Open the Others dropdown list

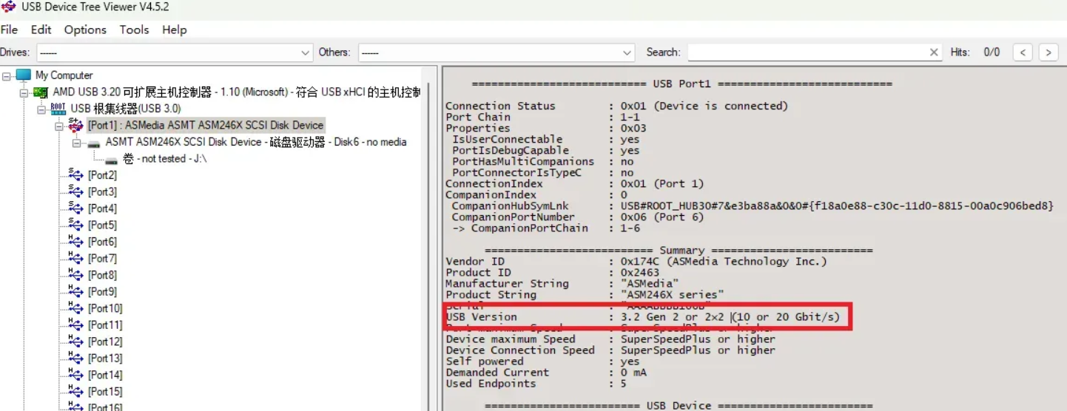pyautogui.click(x=627, y=52)
